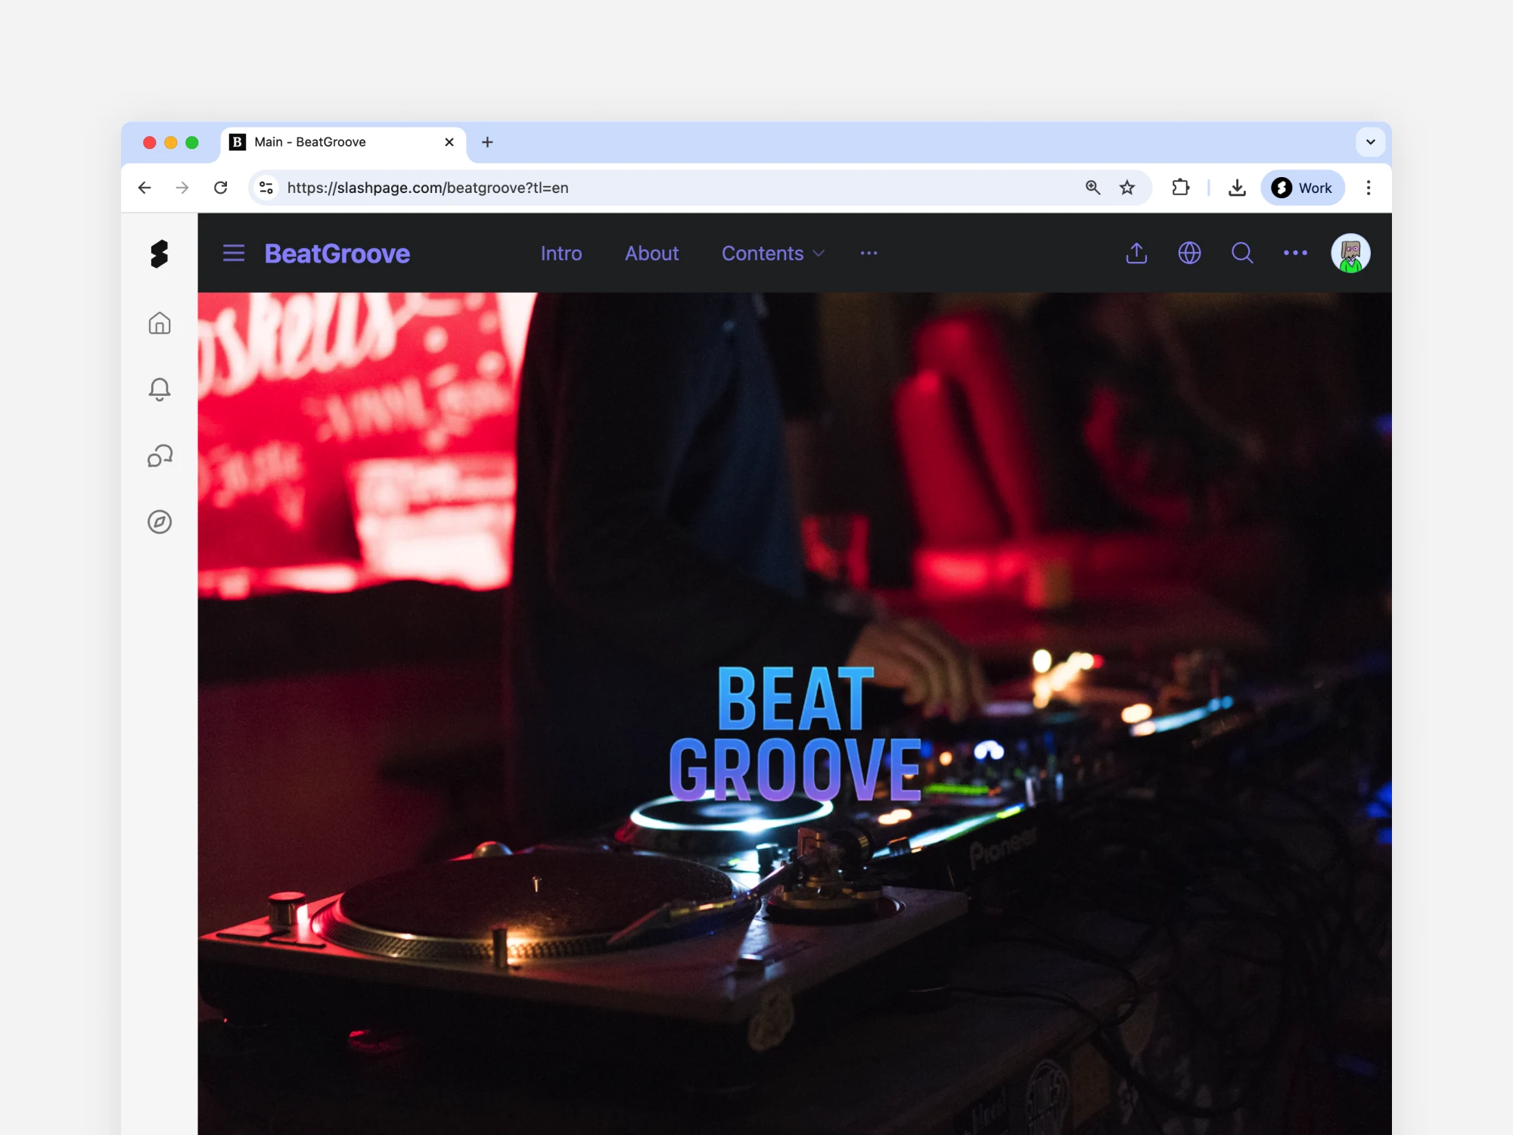This screenshot has height=1135, width=1513.
Task: Go to Home in left sidebar
Action: point(159,323)
